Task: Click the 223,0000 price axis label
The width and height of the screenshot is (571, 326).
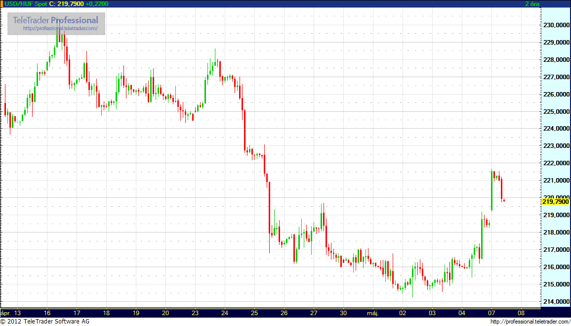Action: click(x=556, y=146)
